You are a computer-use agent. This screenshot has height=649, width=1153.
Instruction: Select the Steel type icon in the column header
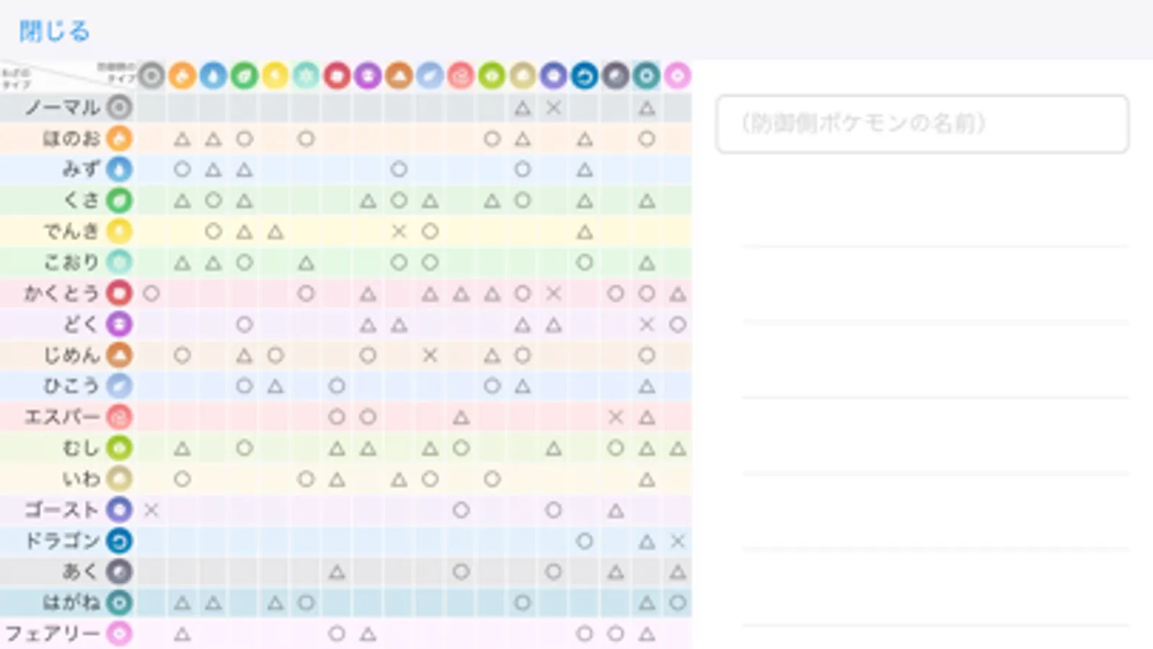click(647, 76)
